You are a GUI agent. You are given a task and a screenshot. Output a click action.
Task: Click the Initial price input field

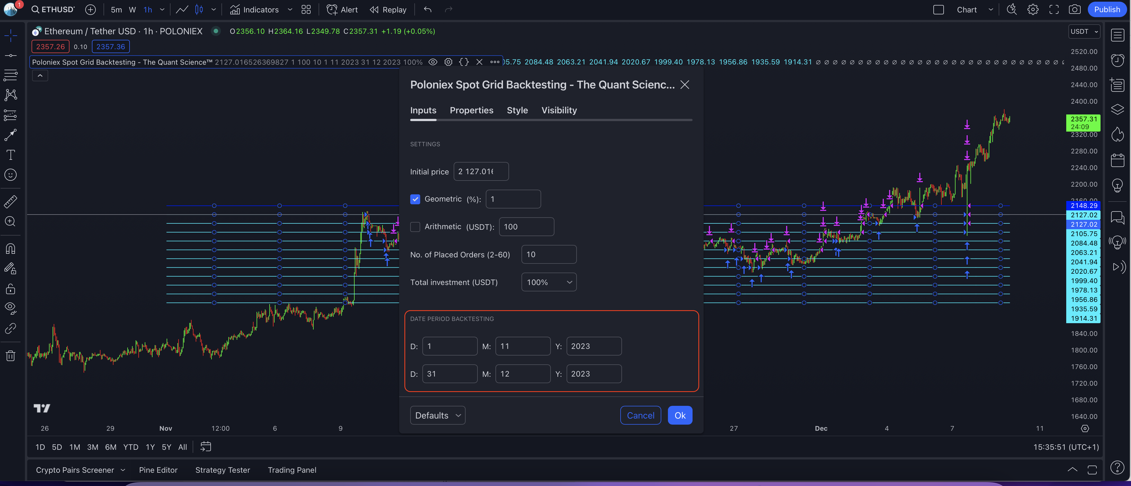[481, 171]
